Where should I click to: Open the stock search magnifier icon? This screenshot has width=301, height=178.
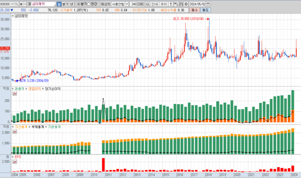click(16, 4)
